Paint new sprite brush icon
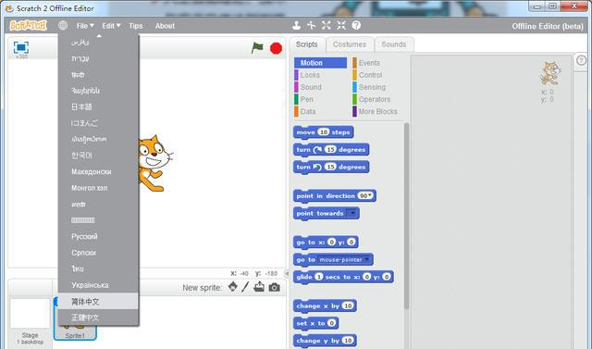The height and width of the screenshot is (349, 592). (245, 287)
